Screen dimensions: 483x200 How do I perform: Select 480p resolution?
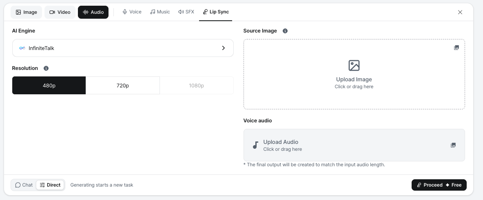pyautogui.click(x=49, y=86)
